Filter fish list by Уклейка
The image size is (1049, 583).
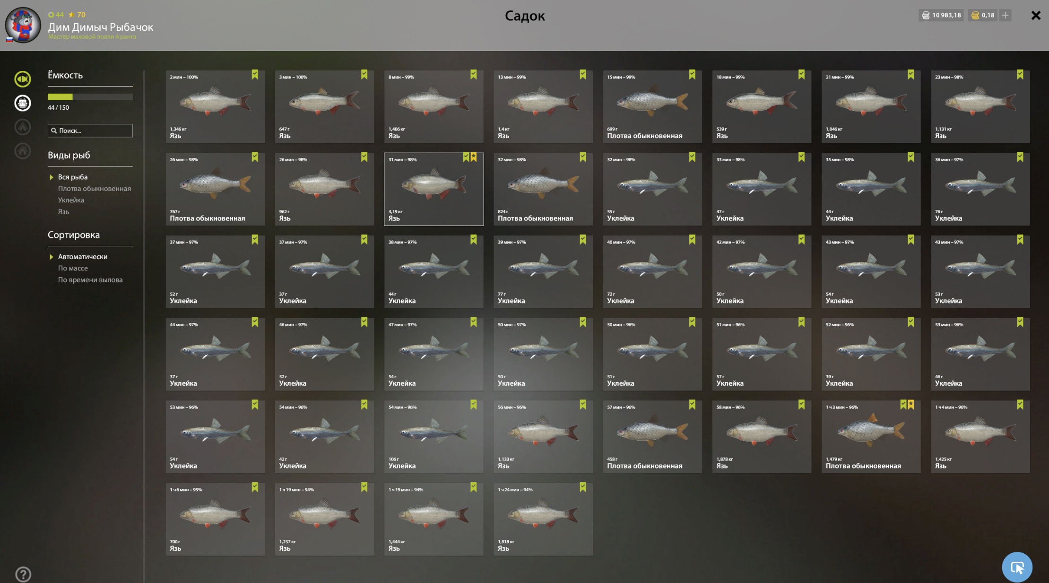pos(71,200)
